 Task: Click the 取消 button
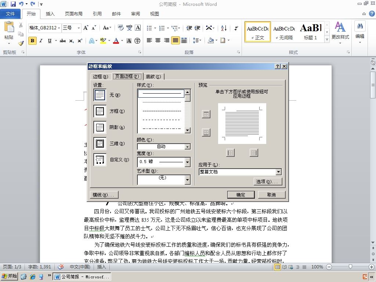coord(271,195)
